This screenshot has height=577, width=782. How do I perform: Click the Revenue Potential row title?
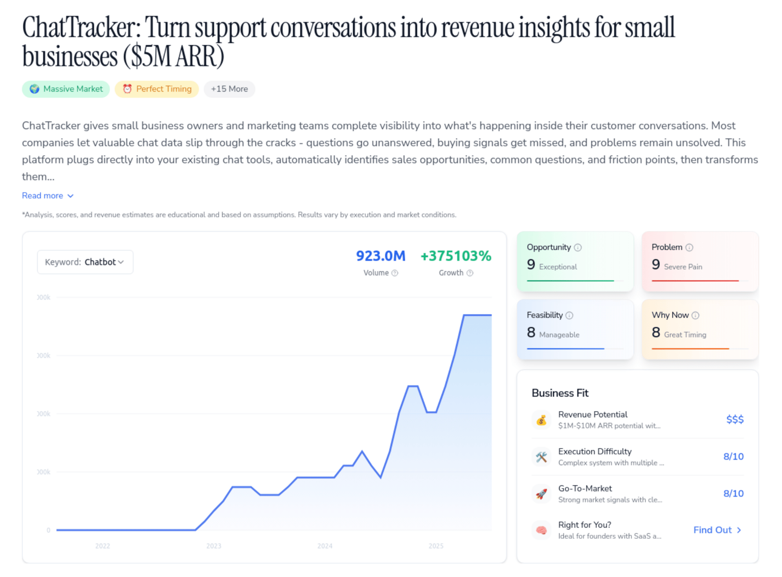593,414
